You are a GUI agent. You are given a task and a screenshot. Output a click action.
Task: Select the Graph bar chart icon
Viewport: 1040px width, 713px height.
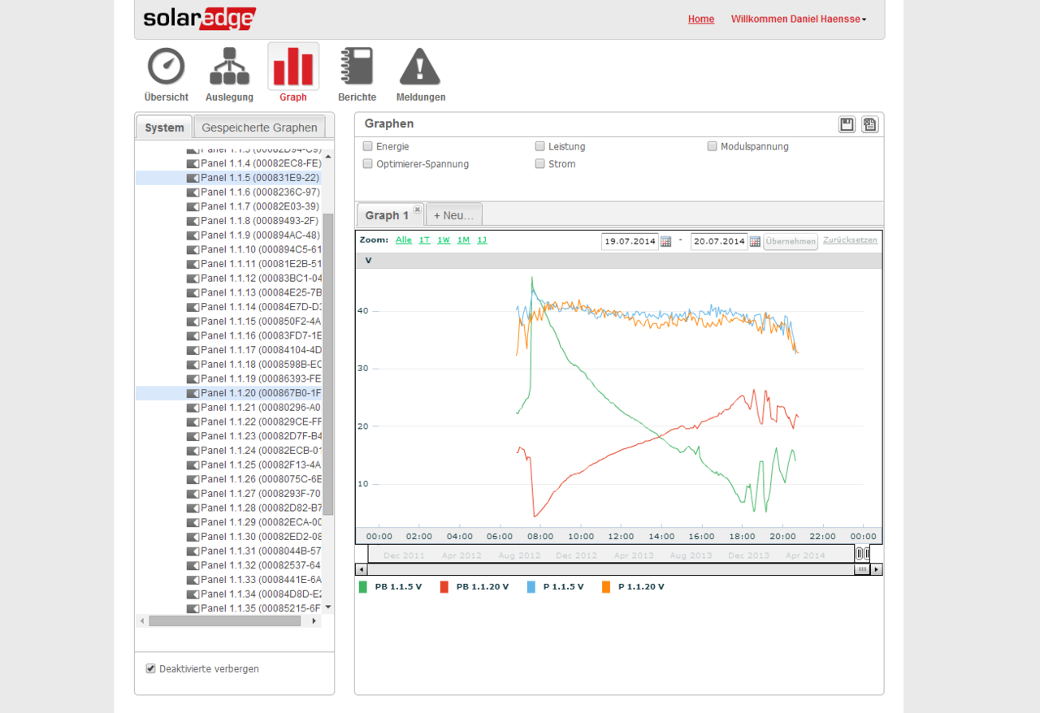click(293, 67)
